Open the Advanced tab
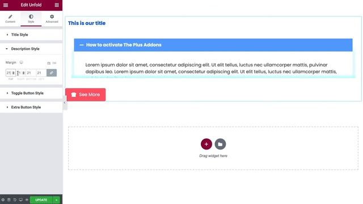The height and width of the screenshot is (204, 363). pyautogui.click(x=52, y=19)
